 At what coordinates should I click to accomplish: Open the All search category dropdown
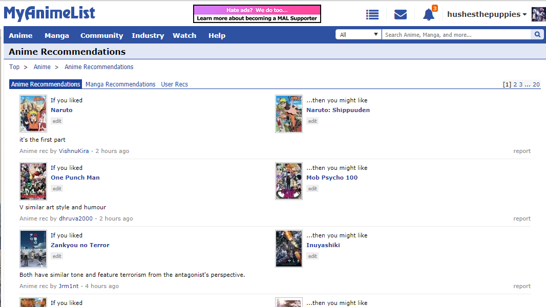point(359,35)
